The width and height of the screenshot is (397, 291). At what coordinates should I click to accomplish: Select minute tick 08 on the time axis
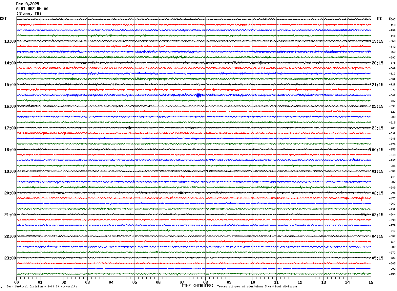point(205,282)
